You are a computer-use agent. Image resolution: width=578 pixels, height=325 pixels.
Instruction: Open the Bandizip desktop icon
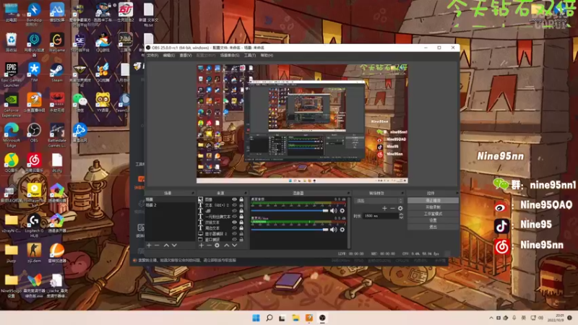34,12
